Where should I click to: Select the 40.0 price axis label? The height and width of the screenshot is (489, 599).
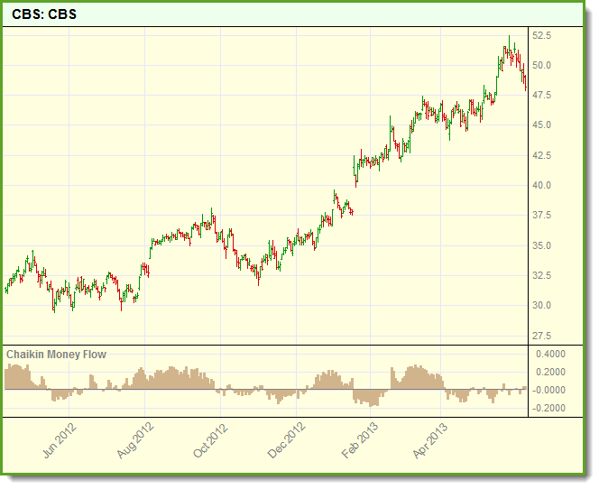(542, 186)
